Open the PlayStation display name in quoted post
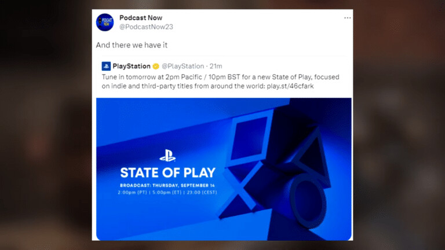 coord(132,67)
